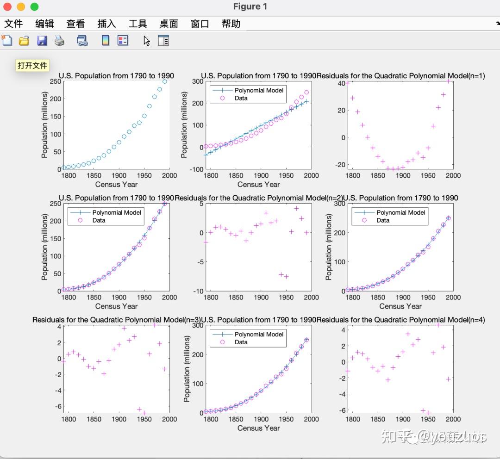
Task: Open the 帮助 menu
Action: click(x=231, y=24)
